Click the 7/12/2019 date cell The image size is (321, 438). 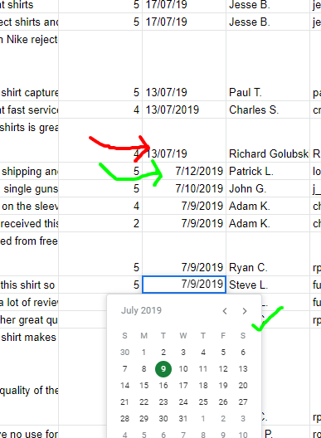[x=184, y=171]
